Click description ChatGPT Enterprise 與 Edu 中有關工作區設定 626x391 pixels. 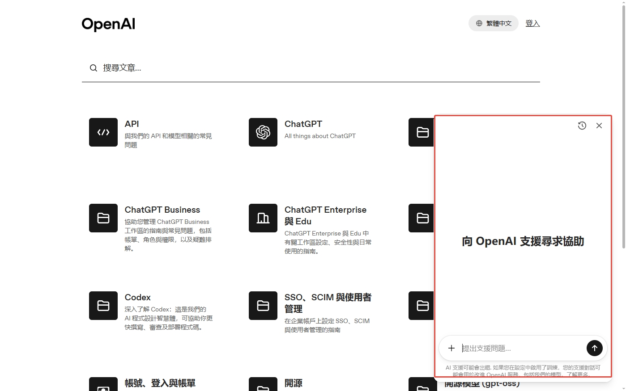pos(328,242)
